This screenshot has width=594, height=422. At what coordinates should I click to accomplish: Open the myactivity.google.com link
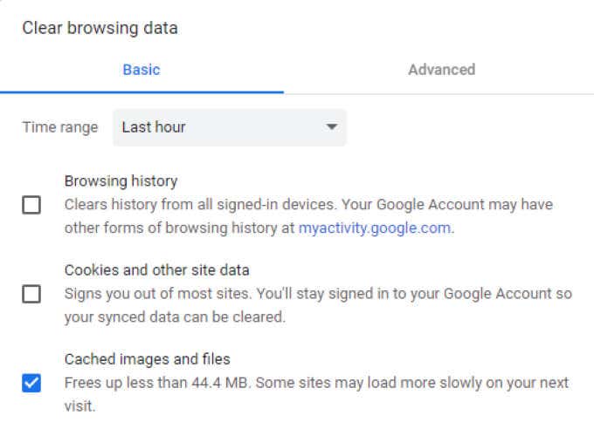[x=375, y=228]
